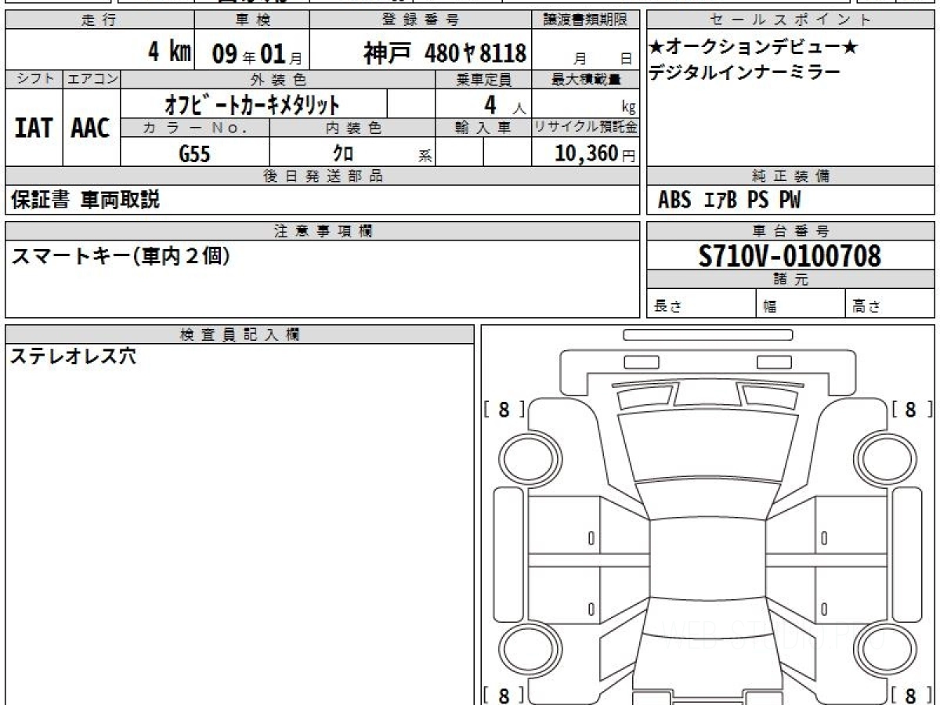Select the "デジタルインナーミラー" line
Screen dimensions: 940x705
coord(744,73)
